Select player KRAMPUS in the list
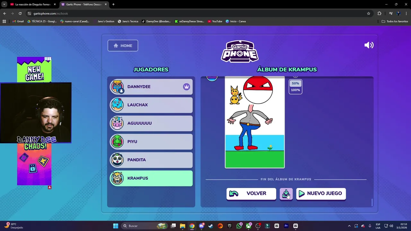Viewport: 411px width, 231px height. (x=151, y=178)
